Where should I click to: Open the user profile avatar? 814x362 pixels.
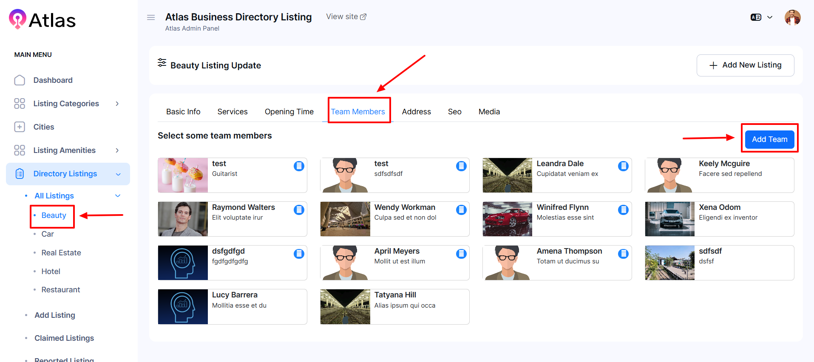pos(792,17)
